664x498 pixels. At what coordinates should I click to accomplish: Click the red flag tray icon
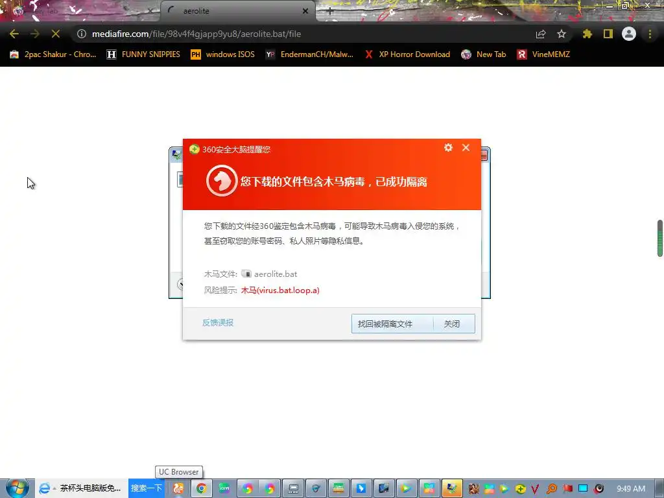tap(567, 489)
